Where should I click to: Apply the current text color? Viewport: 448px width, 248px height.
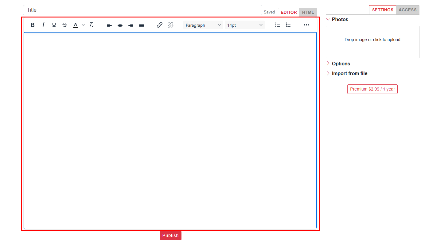pyautogui.click(x=76, y=25)
